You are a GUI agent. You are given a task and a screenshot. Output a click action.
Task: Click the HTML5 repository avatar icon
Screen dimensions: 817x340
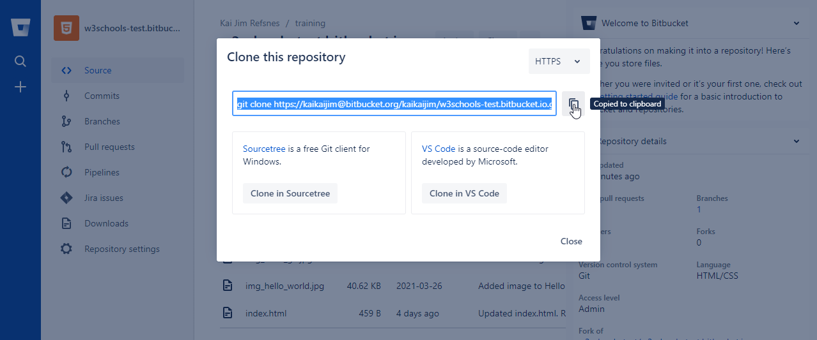click(x=66, y=28)
